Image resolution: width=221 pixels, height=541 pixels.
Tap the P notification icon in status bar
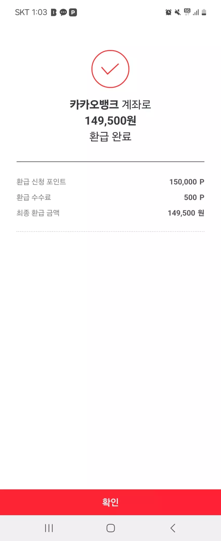click(x=73, y=12)
